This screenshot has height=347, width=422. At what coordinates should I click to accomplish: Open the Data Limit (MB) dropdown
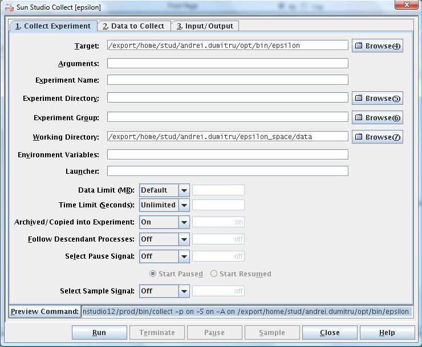pyautogui.click(x=164, y=190)
